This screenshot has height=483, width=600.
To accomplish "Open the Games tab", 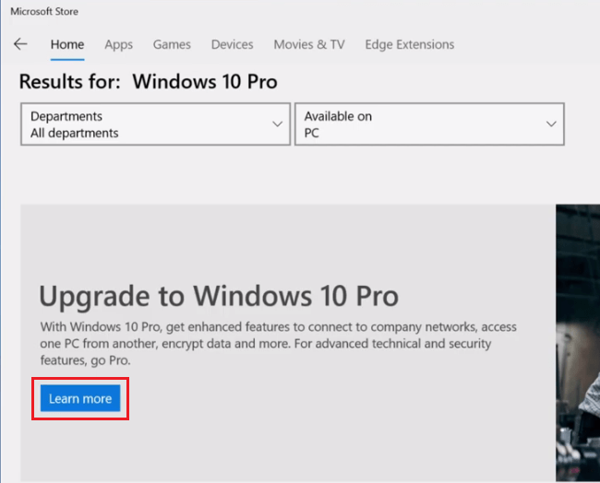I will (172, 45).
